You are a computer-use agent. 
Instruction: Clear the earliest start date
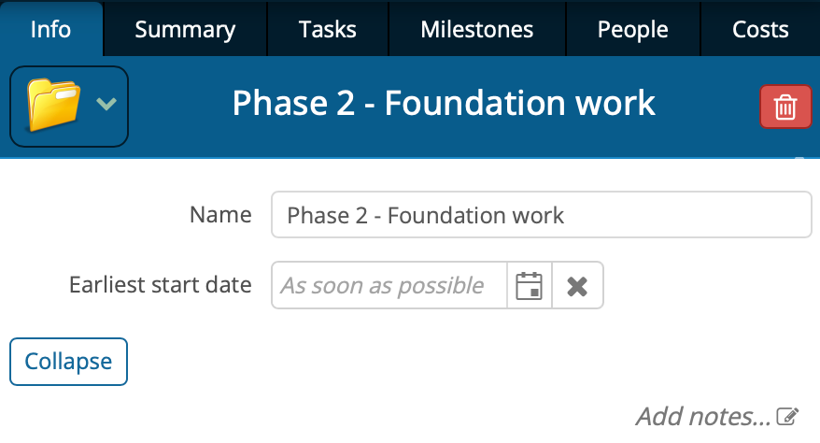[577, 285]
